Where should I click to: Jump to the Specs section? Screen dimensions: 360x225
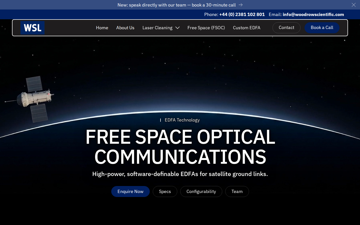165,191
